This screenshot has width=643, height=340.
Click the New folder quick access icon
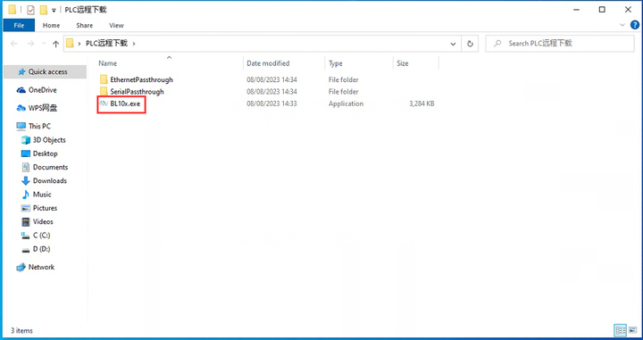(x=44, y=10)
